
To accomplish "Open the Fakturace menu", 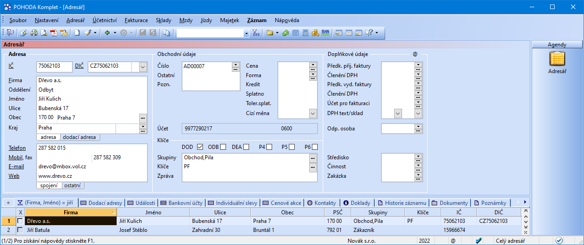I will coord(136,20).
